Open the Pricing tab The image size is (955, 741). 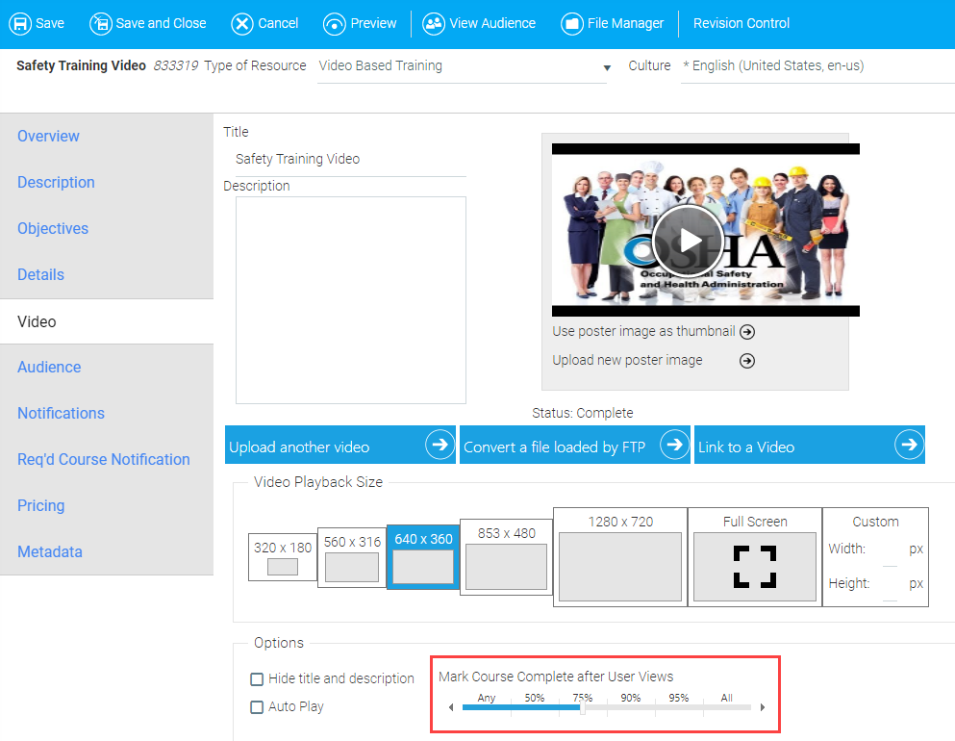(x=41, y=506)
